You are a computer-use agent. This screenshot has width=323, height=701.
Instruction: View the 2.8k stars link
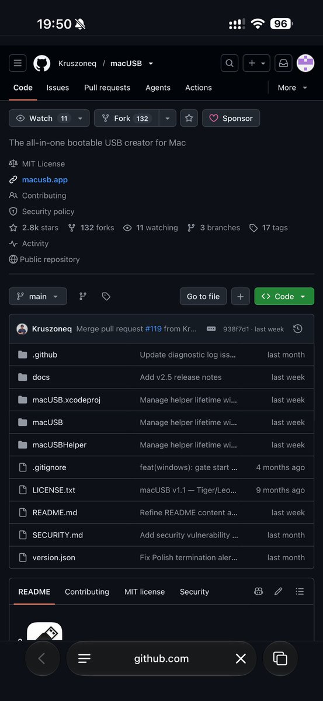34,228
